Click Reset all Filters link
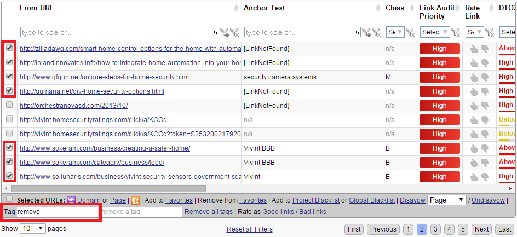The width and height of the screenshot is (517, 237). 250,229
